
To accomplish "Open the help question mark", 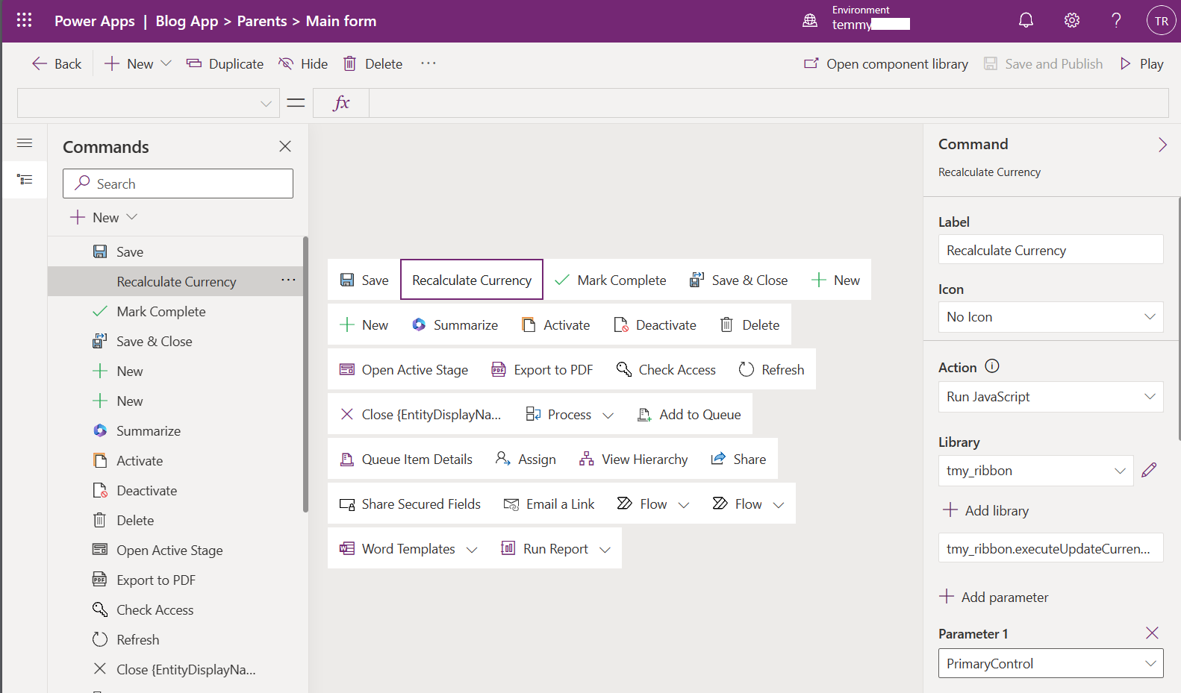I will pos(1116,20).
